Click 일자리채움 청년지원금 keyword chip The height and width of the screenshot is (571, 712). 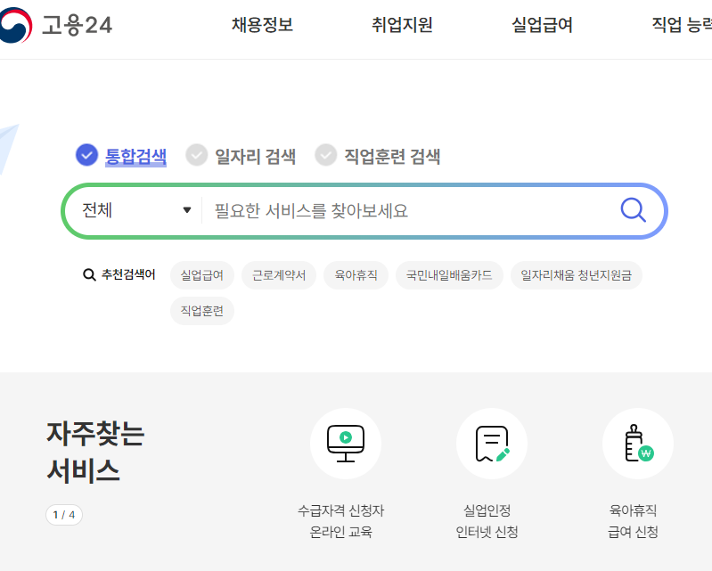pos(577,275)
